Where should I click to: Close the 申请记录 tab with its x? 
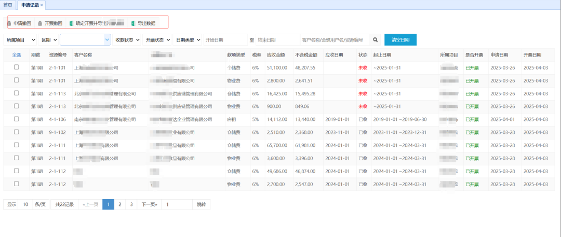point(42,5)
